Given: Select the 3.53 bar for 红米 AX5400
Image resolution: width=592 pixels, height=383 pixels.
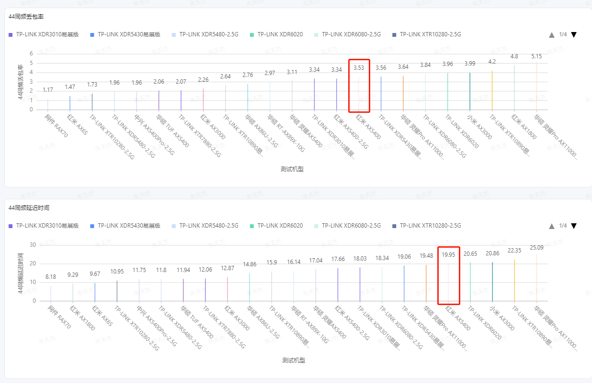Looking at the screenshot, I should click(x=359, y=93).
